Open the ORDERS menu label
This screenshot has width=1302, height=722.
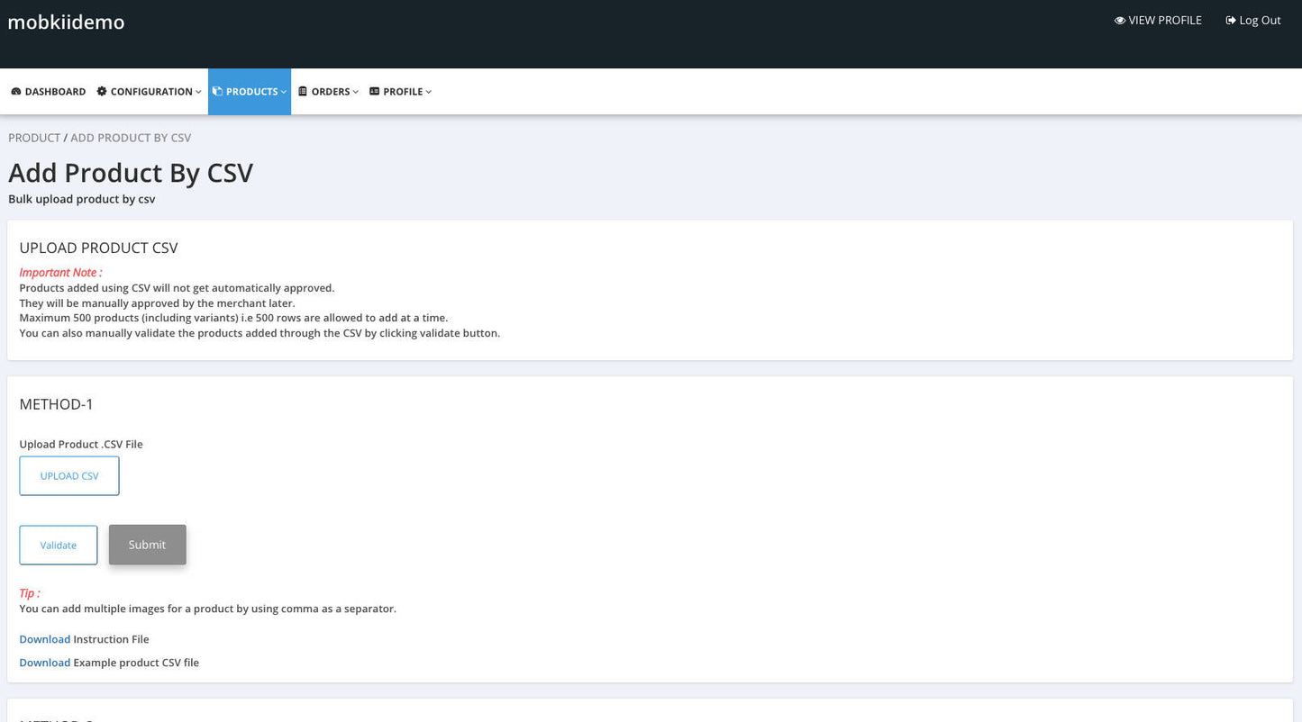331,92
